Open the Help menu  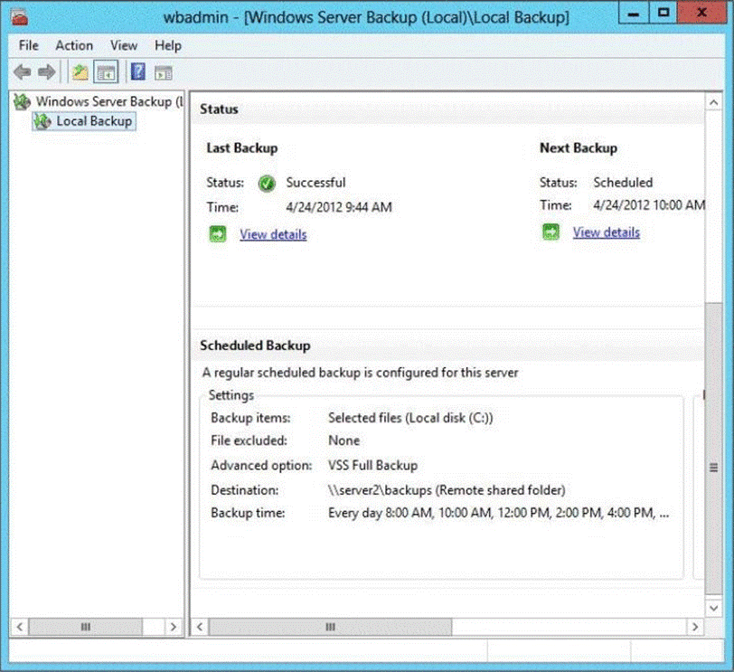point(168,45)
